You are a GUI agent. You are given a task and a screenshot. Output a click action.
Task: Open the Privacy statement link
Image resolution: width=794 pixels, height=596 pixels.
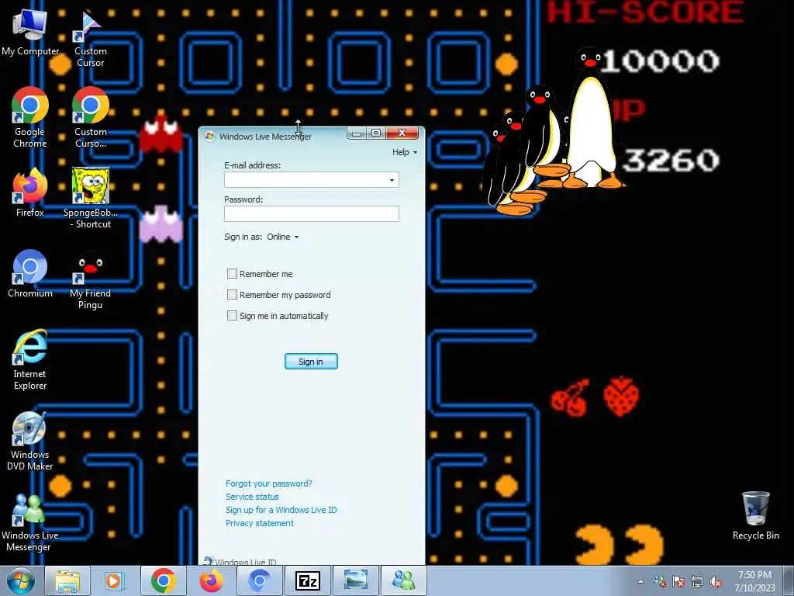tap(260, 523)
